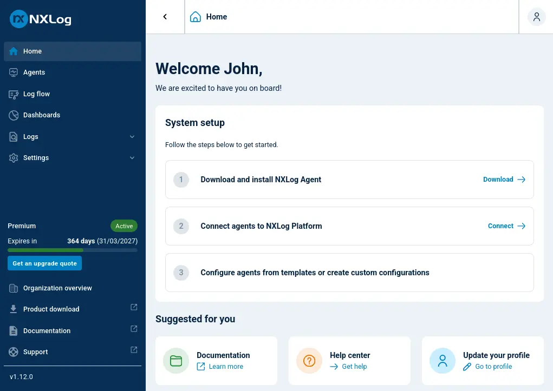Click Get an upgrade quote button
The height and width of the screenshot is (391, 553).
(x=45, y=263)
